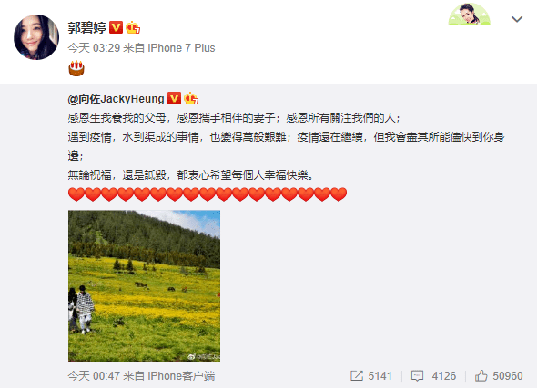Open post timestamp 今天 03:29
Screen dimensions: 537x388
[94, 48]
